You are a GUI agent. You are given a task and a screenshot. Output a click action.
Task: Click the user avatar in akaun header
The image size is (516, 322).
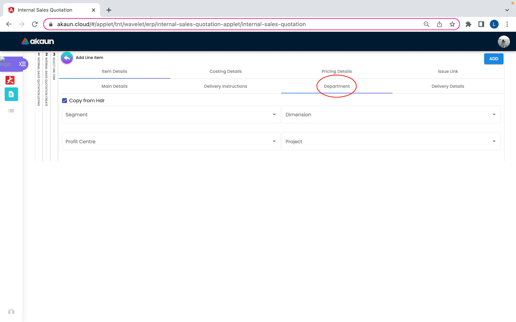click(503, 42)
